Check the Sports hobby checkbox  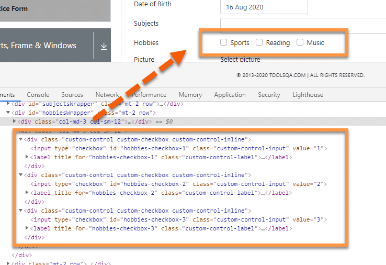coord(224,43)
